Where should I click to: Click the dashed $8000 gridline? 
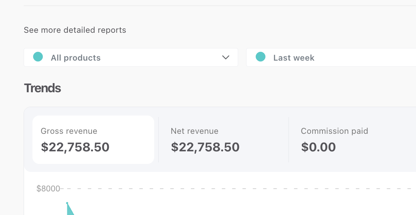pos(229,188)
